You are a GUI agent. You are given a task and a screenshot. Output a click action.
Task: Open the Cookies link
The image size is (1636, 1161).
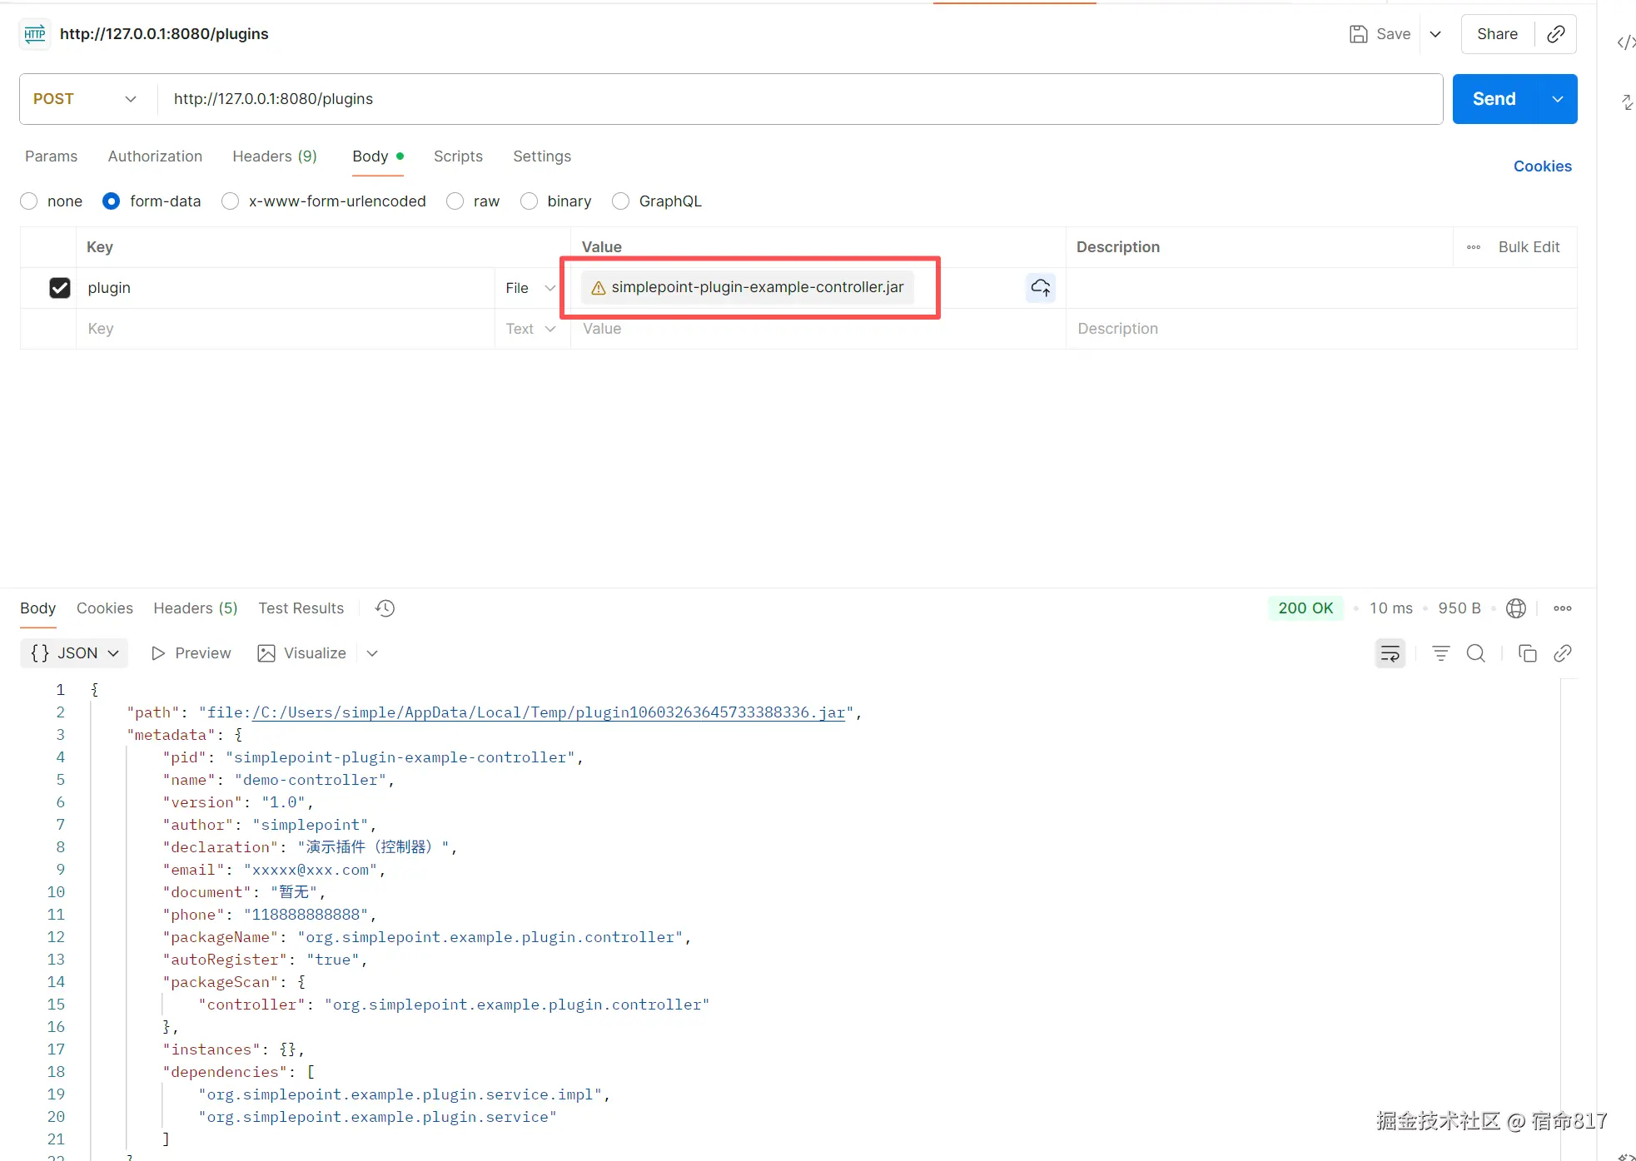point(1542,166)
